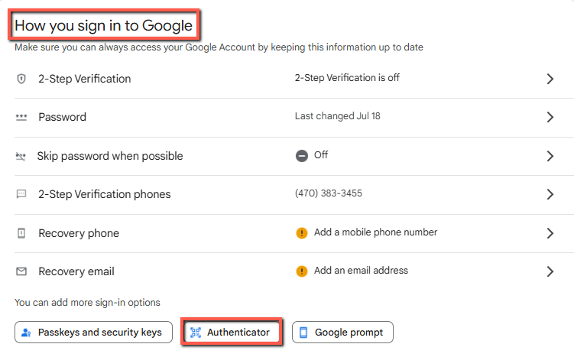Expand the 2-Step Verification row chevron
574x357 pixels.
tap(550, 79)
